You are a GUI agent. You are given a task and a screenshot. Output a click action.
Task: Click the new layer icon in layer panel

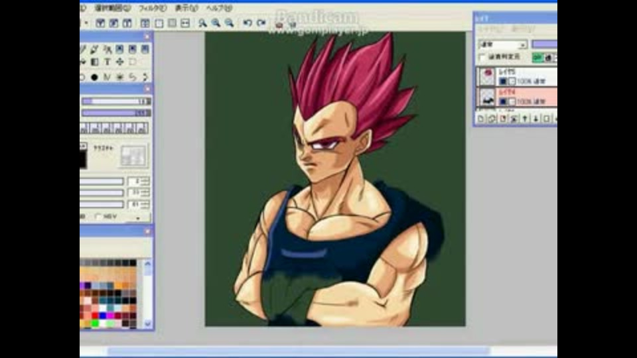(481, 119)
